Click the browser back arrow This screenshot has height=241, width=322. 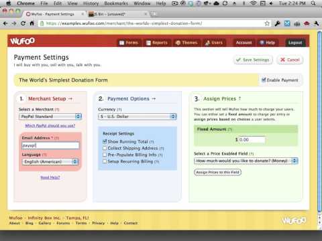[x=5, y=23]
